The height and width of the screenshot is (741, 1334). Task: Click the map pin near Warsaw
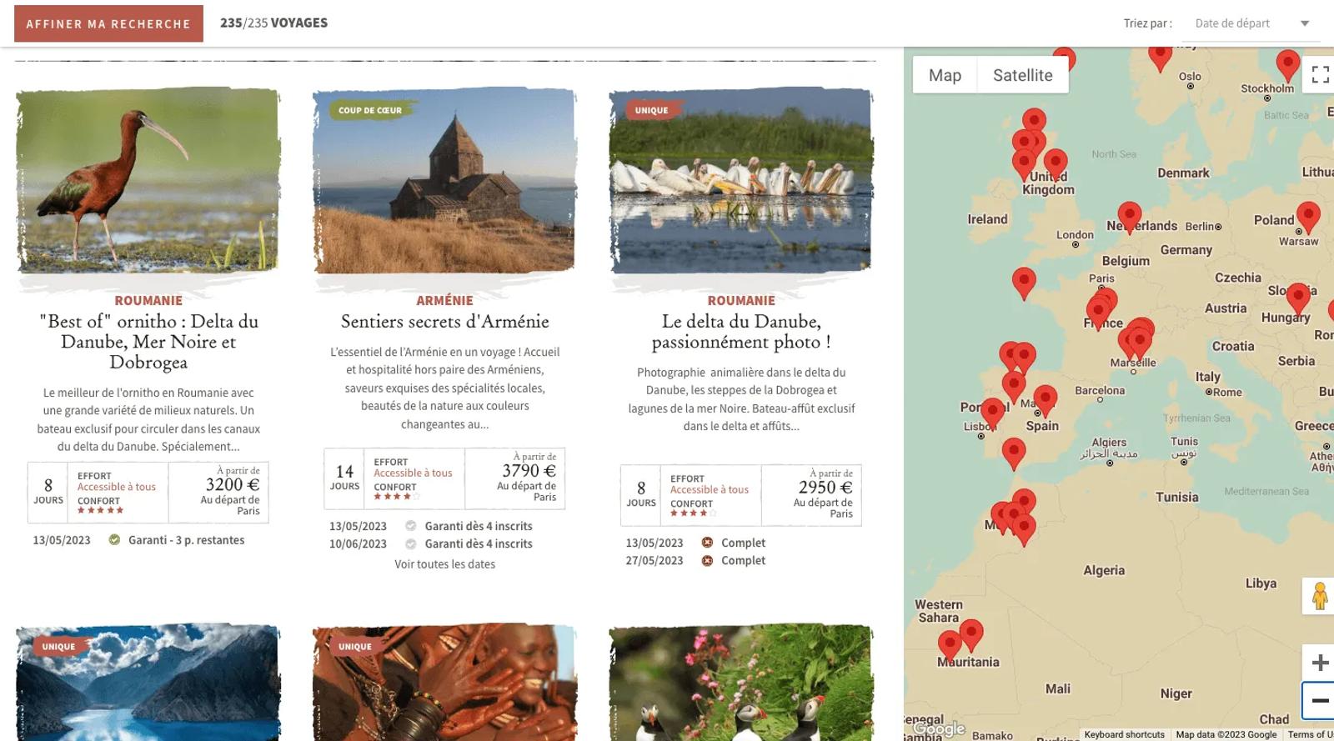[x=1308, y=217]
